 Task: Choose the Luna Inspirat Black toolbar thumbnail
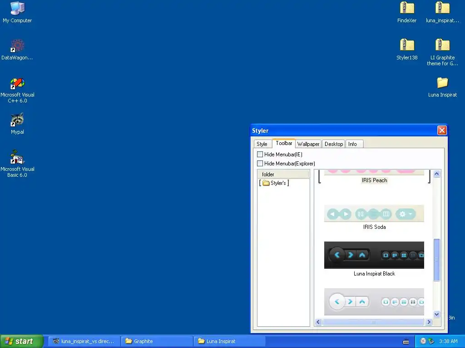[x=374, y=255]
